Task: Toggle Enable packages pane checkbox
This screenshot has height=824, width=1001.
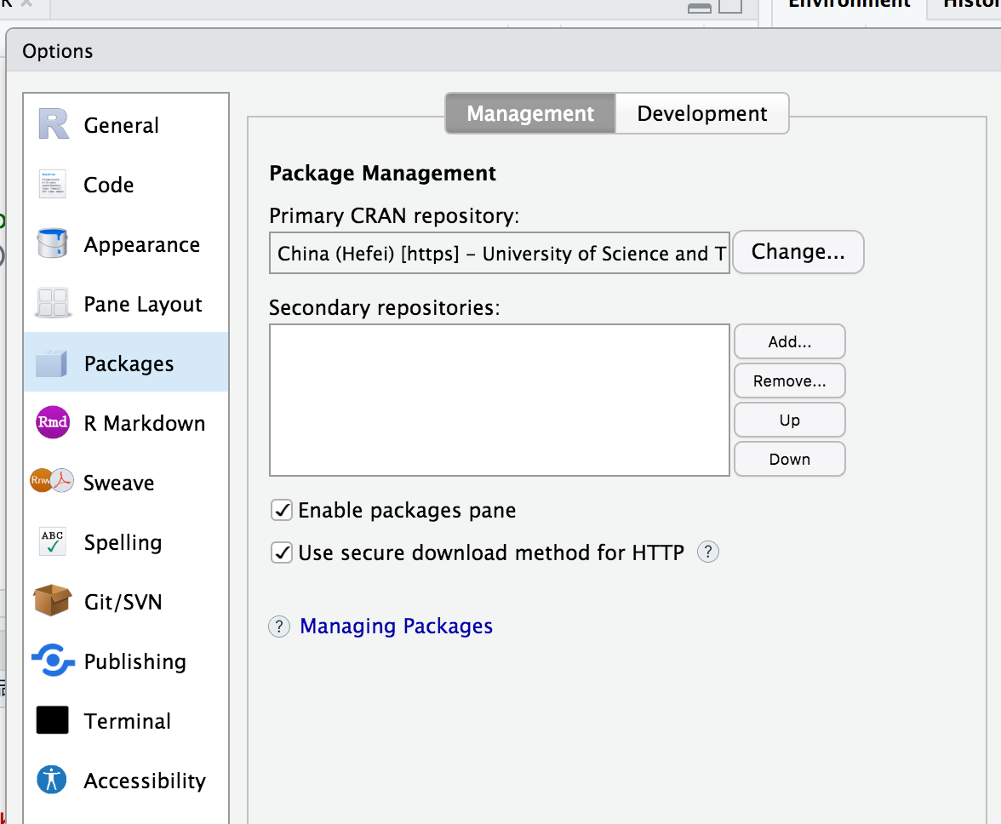Action: click(x=282, y=511)
